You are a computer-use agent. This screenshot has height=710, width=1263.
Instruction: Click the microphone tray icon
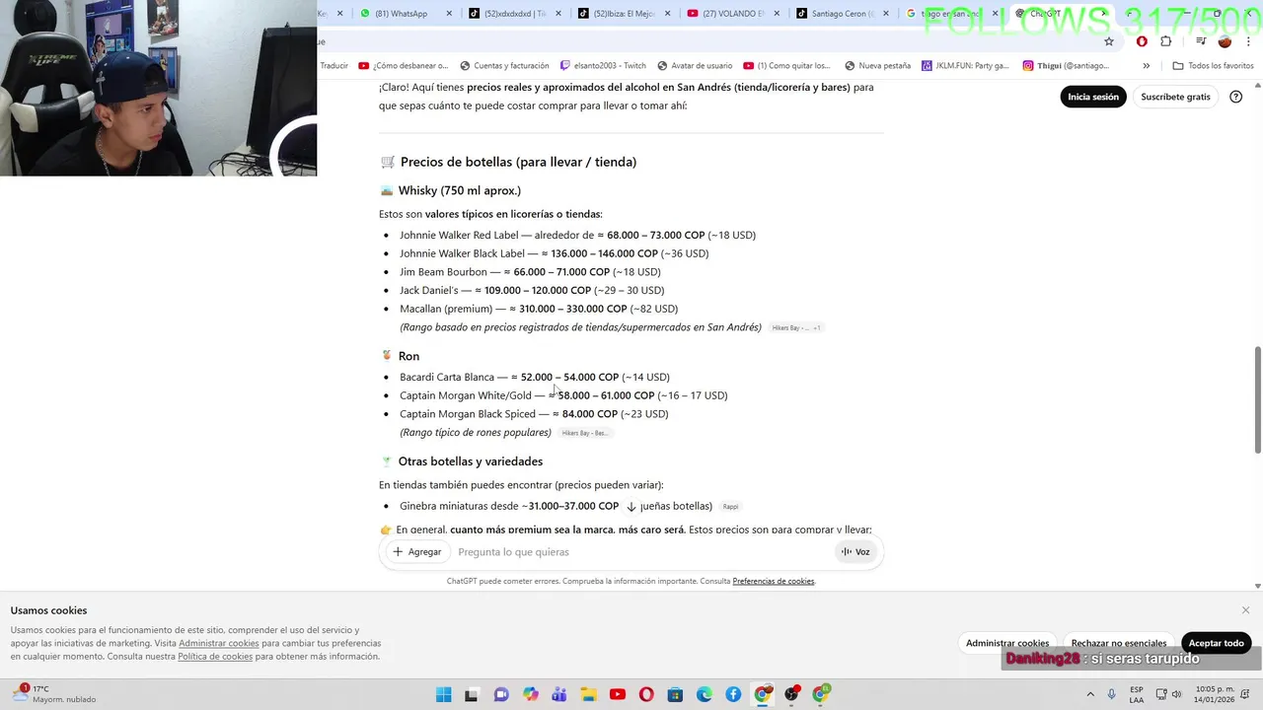1112,694
